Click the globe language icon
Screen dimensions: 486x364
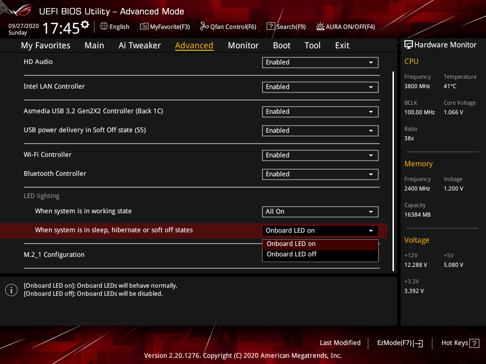tap(104, 27)
